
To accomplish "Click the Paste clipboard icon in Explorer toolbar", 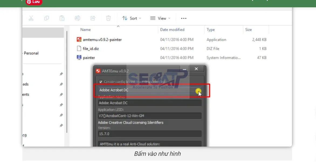I will [x=62, y=18].
